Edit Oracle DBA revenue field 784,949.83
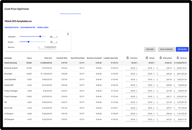The image size is (192, 130). coord(180,85)
